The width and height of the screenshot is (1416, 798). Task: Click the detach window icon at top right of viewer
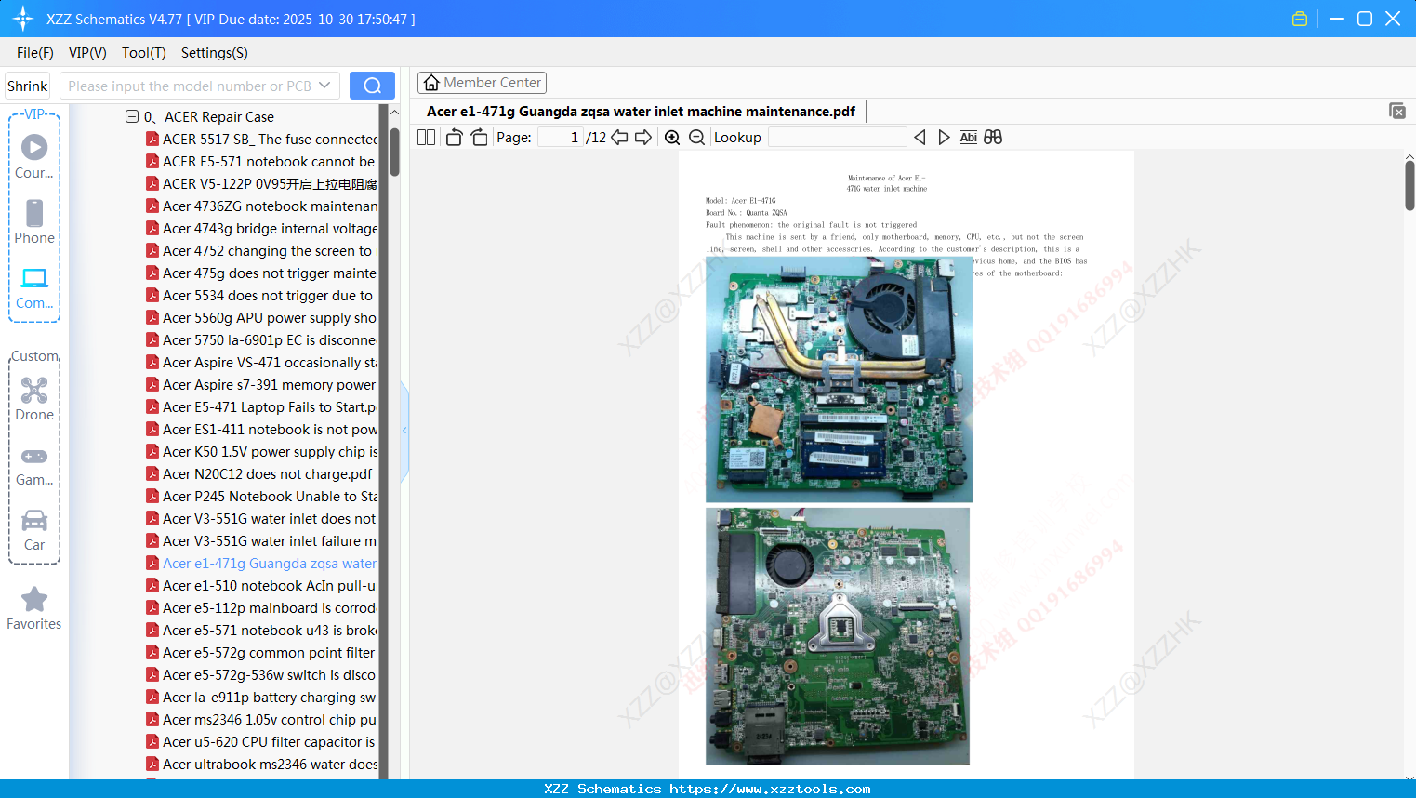point(1396,111)
